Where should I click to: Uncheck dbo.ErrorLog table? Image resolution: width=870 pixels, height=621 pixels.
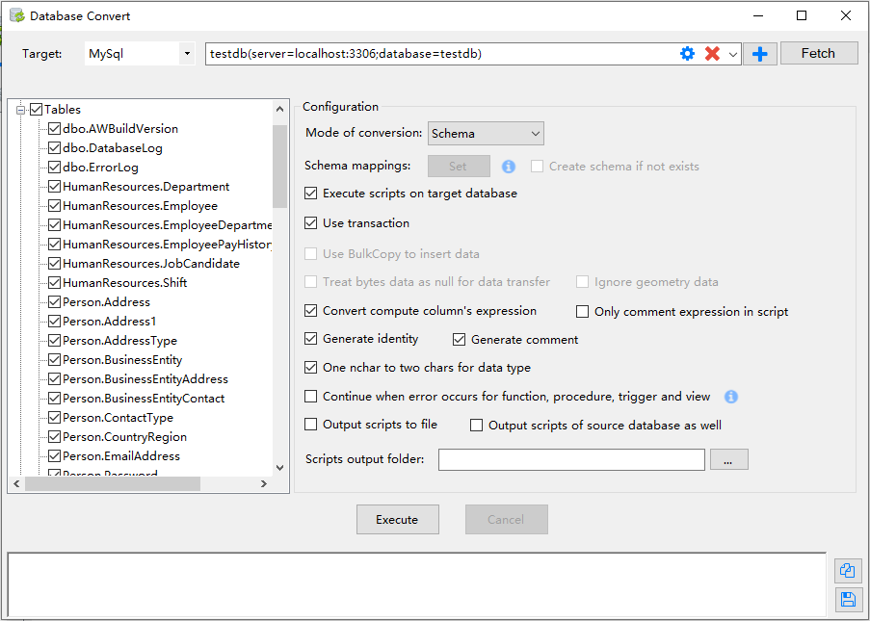(54, 167)
